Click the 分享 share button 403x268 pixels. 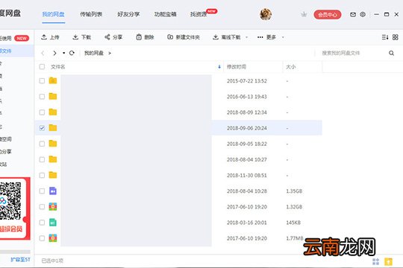(113, 37)
